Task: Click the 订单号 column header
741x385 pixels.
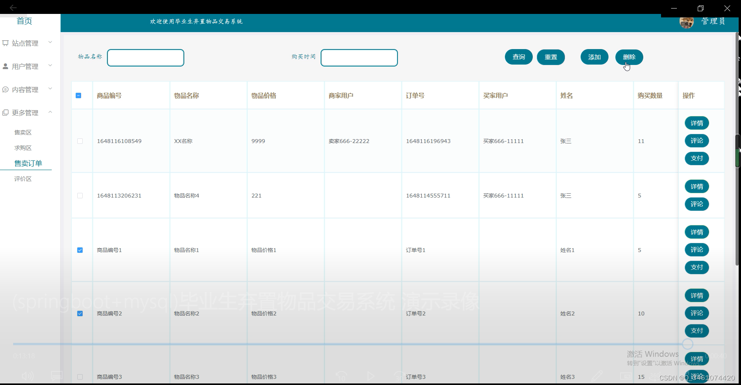Action: (x=415, y=95)
